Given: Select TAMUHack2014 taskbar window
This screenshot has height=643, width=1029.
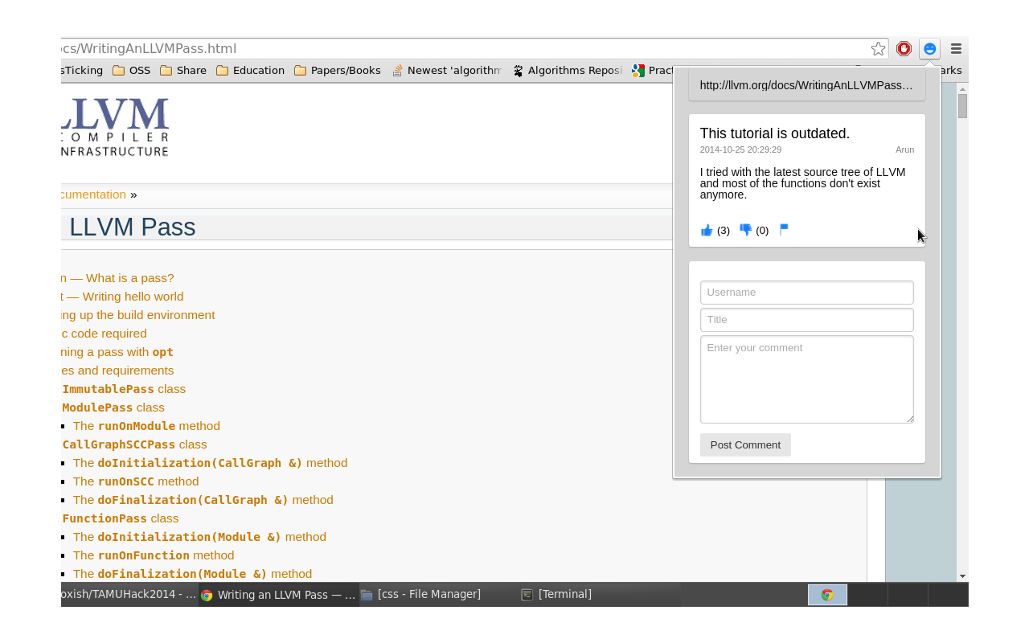Looking at the screenshot, I should coord(129,595).
